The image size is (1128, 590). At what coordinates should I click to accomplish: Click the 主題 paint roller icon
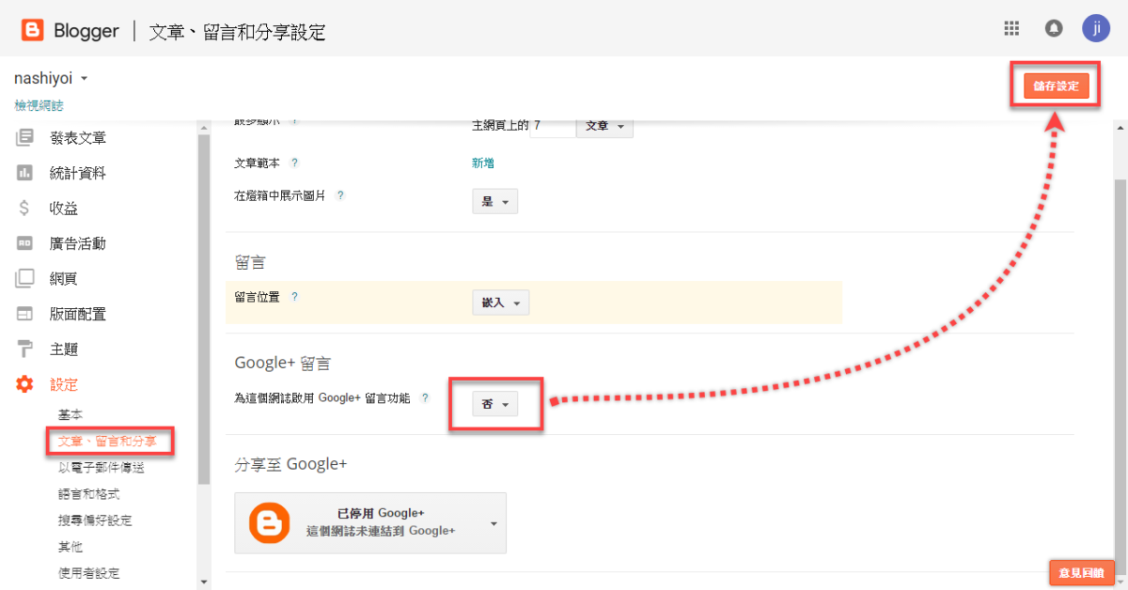(24, 349)
